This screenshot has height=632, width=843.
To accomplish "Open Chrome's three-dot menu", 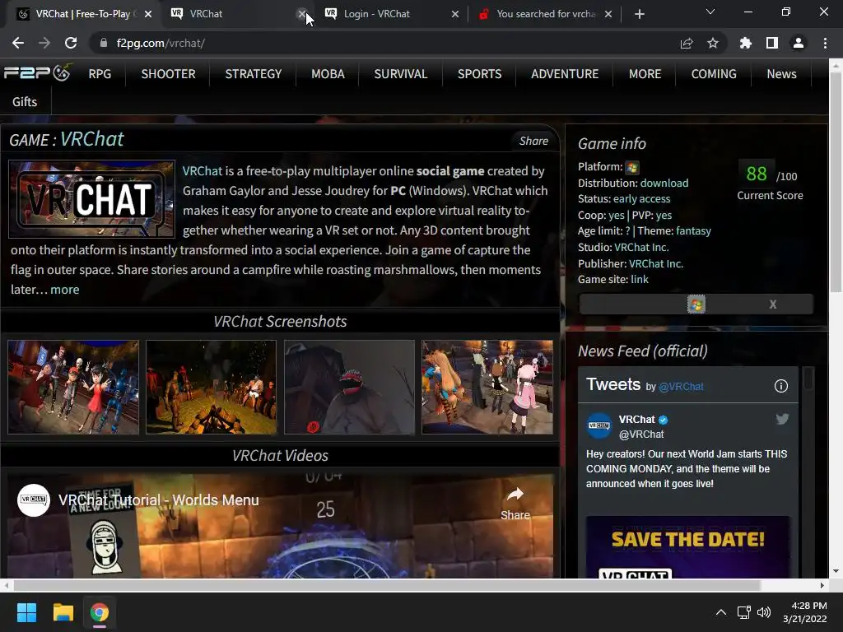I will (825, 43).
